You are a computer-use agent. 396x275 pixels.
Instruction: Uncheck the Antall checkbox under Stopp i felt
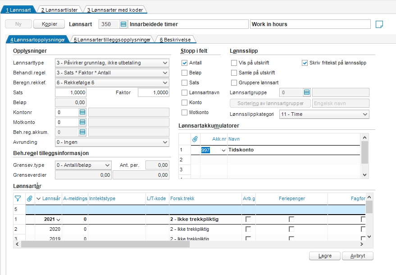pyautogui.click(x=184, y=63)
